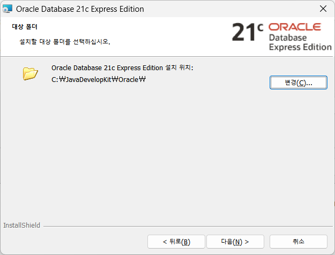The image size is (335, 255).
Task: Click the 설치할 대상 폴더를 선택하십시오 instruction
Action: click(x=65, y=41)
